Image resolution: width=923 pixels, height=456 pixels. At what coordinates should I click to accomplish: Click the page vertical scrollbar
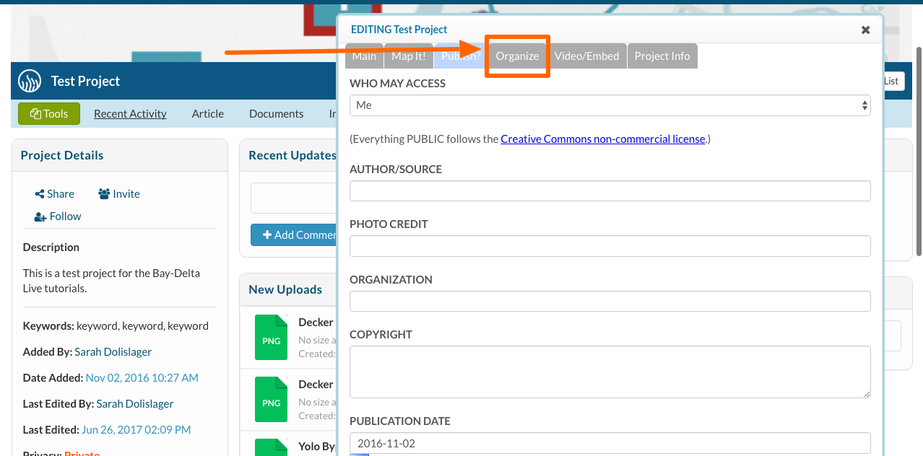pos(918,152)
